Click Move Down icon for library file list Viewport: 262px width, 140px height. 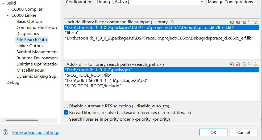[x=255, y=22]
